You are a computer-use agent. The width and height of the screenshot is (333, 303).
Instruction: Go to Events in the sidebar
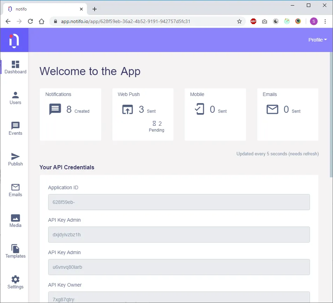(x=15, y=129)
